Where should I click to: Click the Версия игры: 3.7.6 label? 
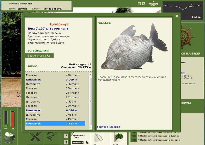39,56
